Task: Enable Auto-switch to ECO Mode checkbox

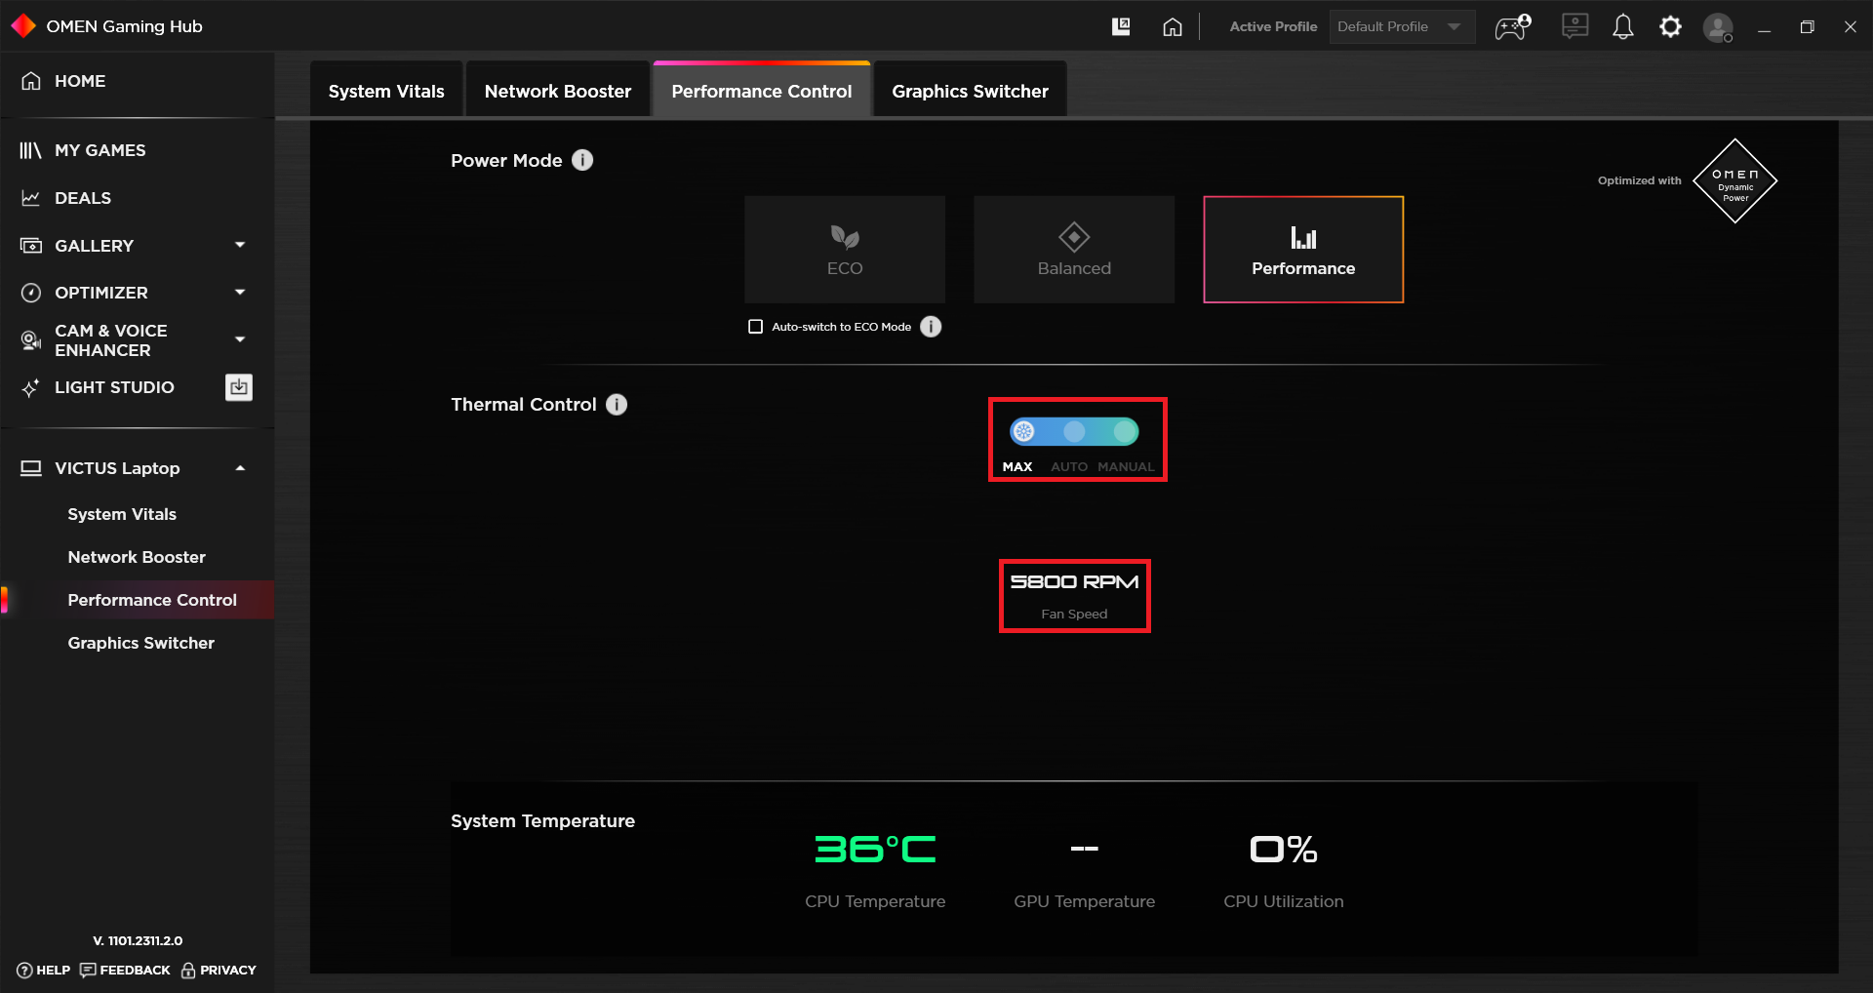Action: click(755, 327)
